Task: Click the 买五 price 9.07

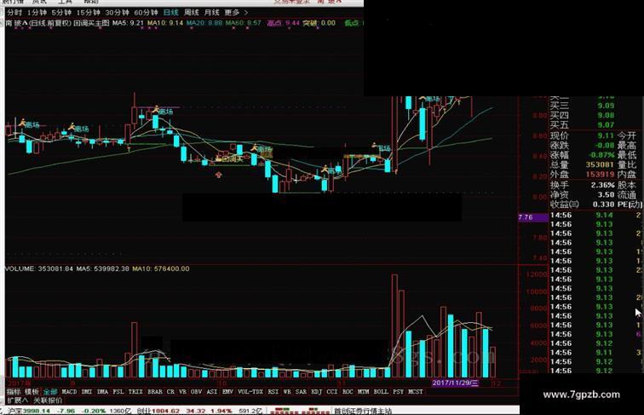Action: (606, 125)
